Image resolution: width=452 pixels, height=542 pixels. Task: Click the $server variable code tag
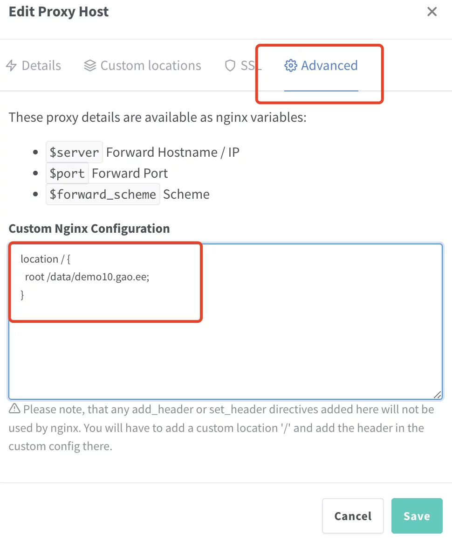click(74, 153)
